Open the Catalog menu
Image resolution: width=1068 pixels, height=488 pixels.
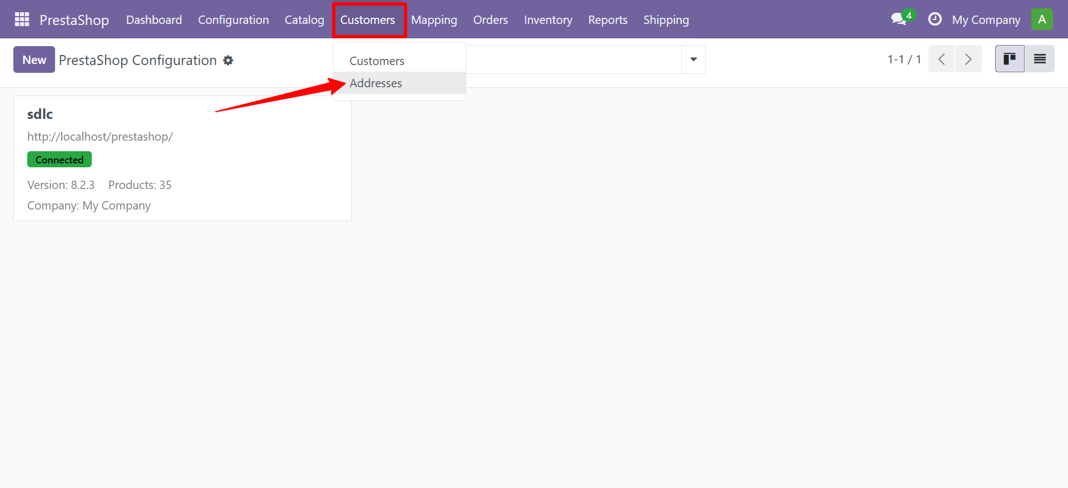pyautogui.click(x=304, y=20)
